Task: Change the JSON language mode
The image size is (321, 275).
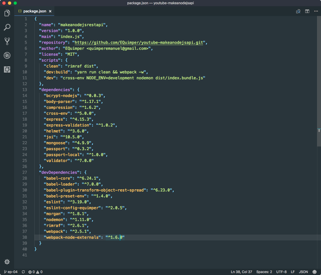Action: tap(303, 272)
